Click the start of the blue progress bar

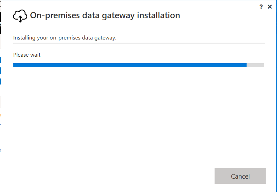(x=14, y=65)
